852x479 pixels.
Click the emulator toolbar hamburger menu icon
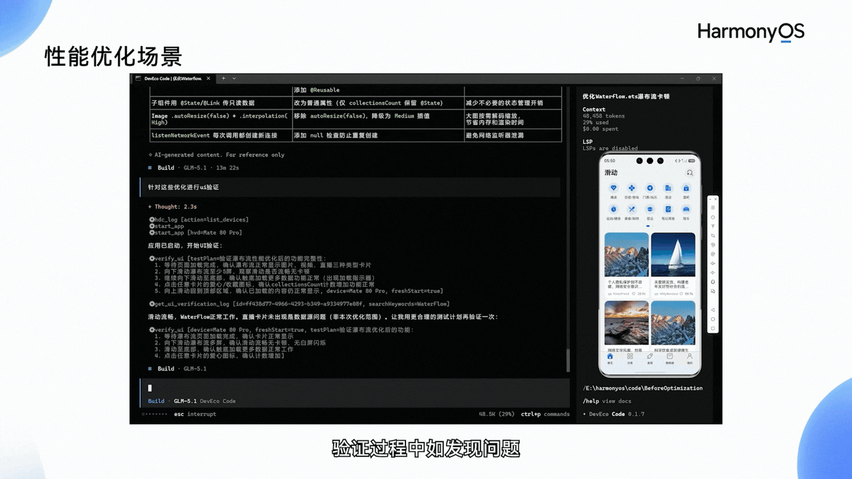tap(713, 208)
